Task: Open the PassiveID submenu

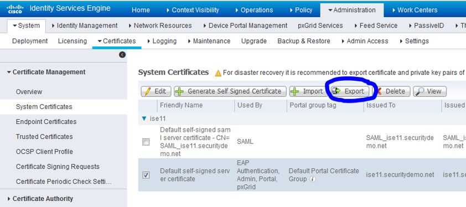Action: pyautogui.click(x=427, y=26)
